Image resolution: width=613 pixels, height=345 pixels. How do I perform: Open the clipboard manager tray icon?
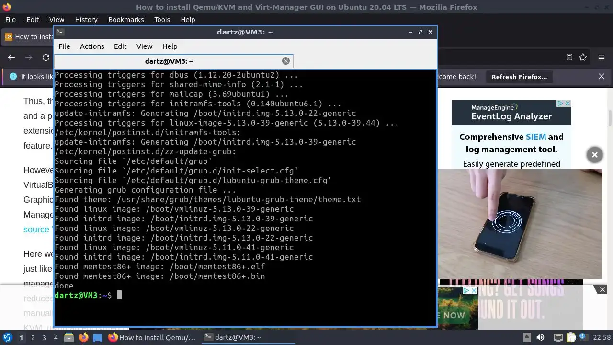pos(571,337)
